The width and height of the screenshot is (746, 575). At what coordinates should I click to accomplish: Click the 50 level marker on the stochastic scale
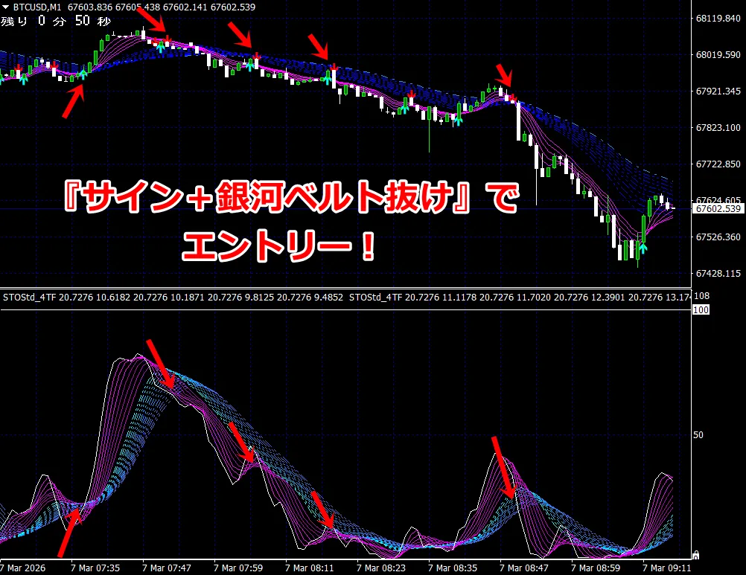click(698, 434)
